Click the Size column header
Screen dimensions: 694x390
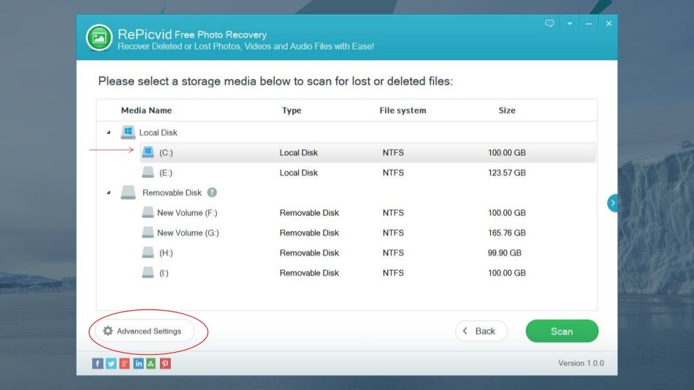pyautogui.click(x=507, y=110)
